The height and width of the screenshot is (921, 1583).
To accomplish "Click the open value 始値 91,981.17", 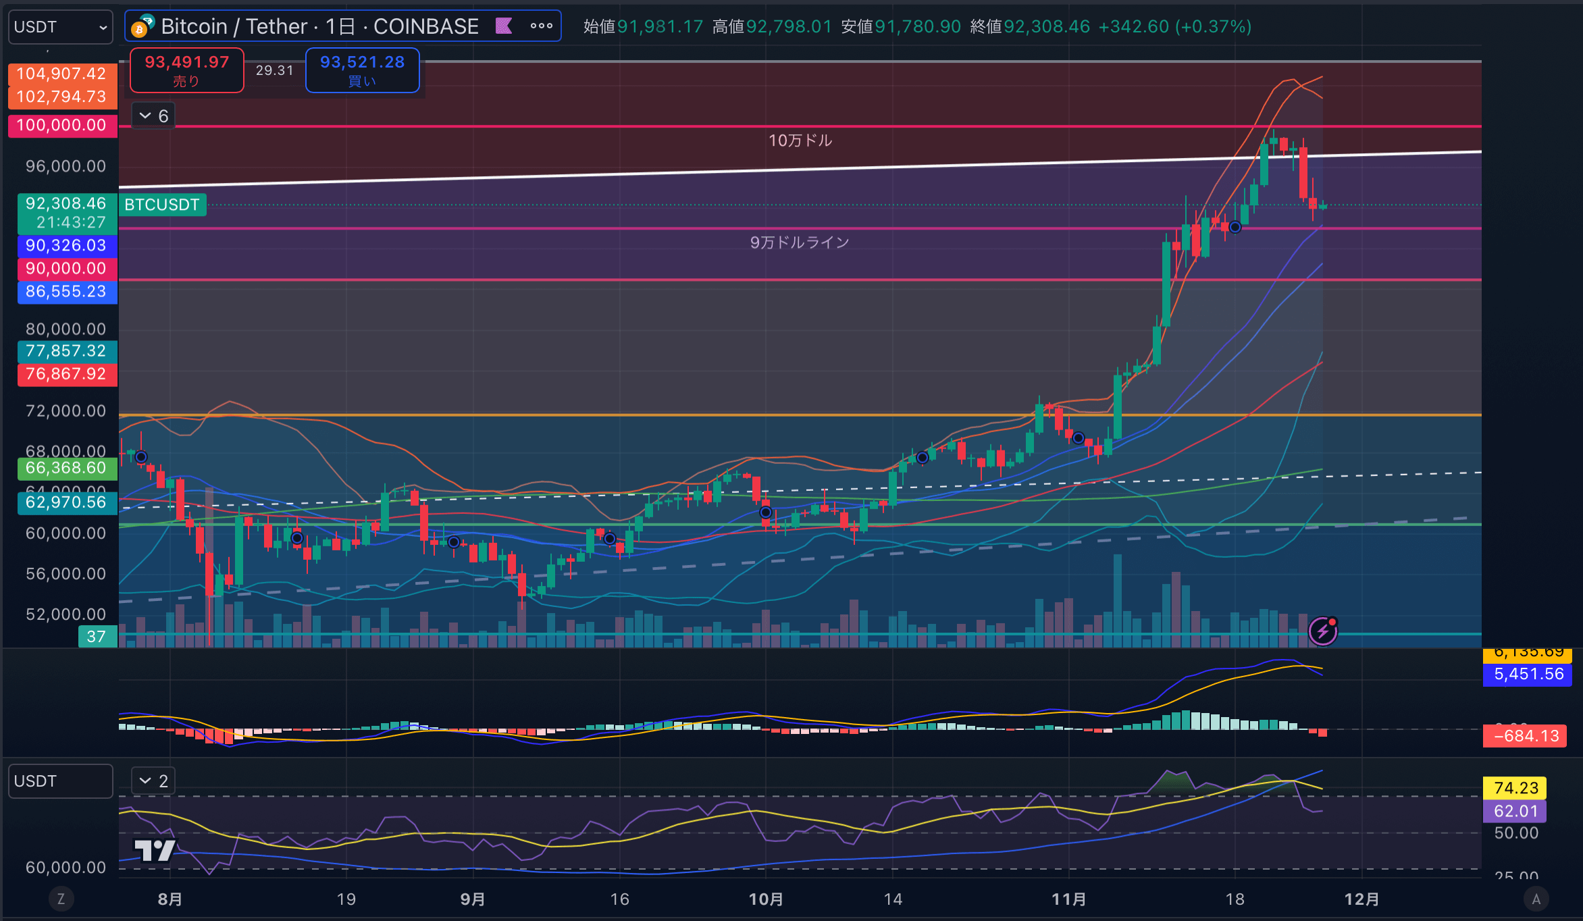I will coord(643,26).
